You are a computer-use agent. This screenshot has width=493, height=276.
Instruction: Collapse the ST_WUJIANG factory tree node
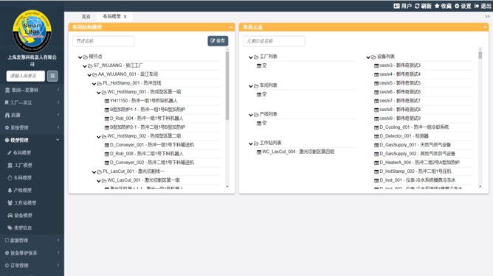click(x=85, y=66)
